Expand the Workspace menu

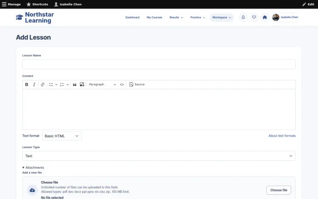[x=222, y=17]
